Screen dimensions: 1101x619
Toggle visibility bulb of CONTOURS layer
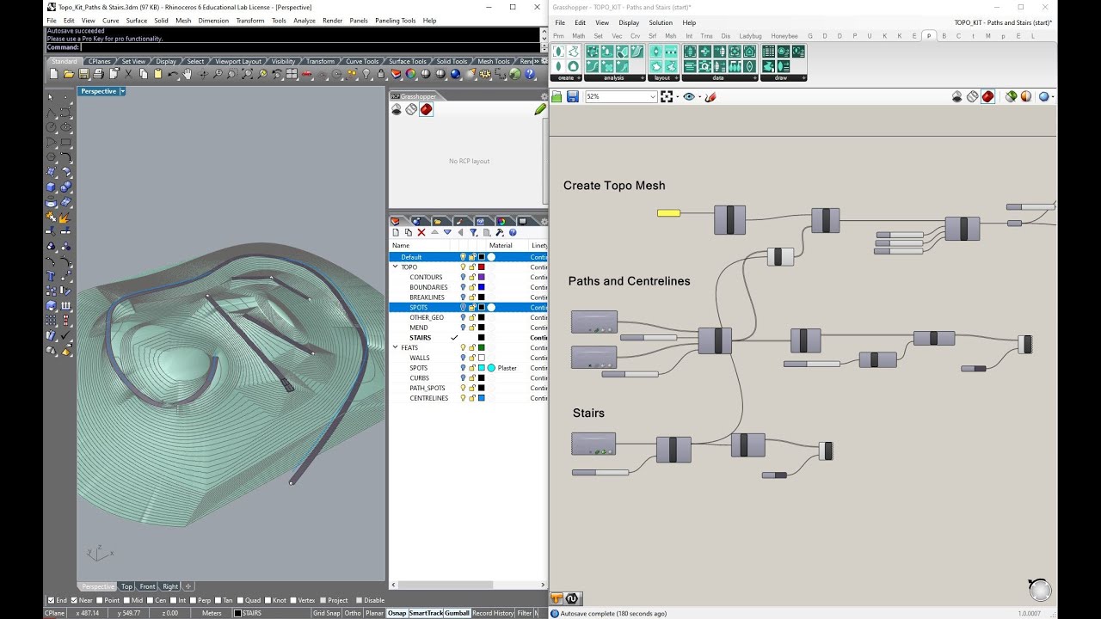(463, 277)
